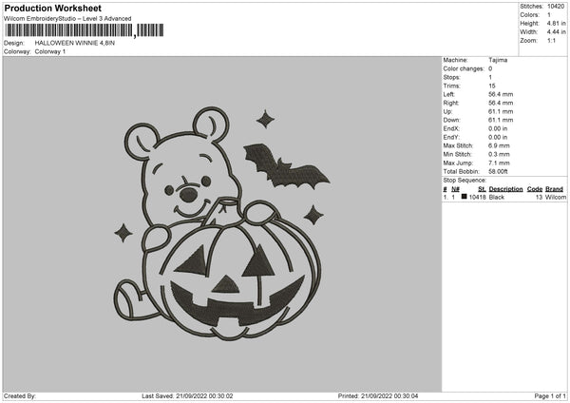Click the black thread color swatch
This screenshot has height=403, width=570.
[464, 197]
